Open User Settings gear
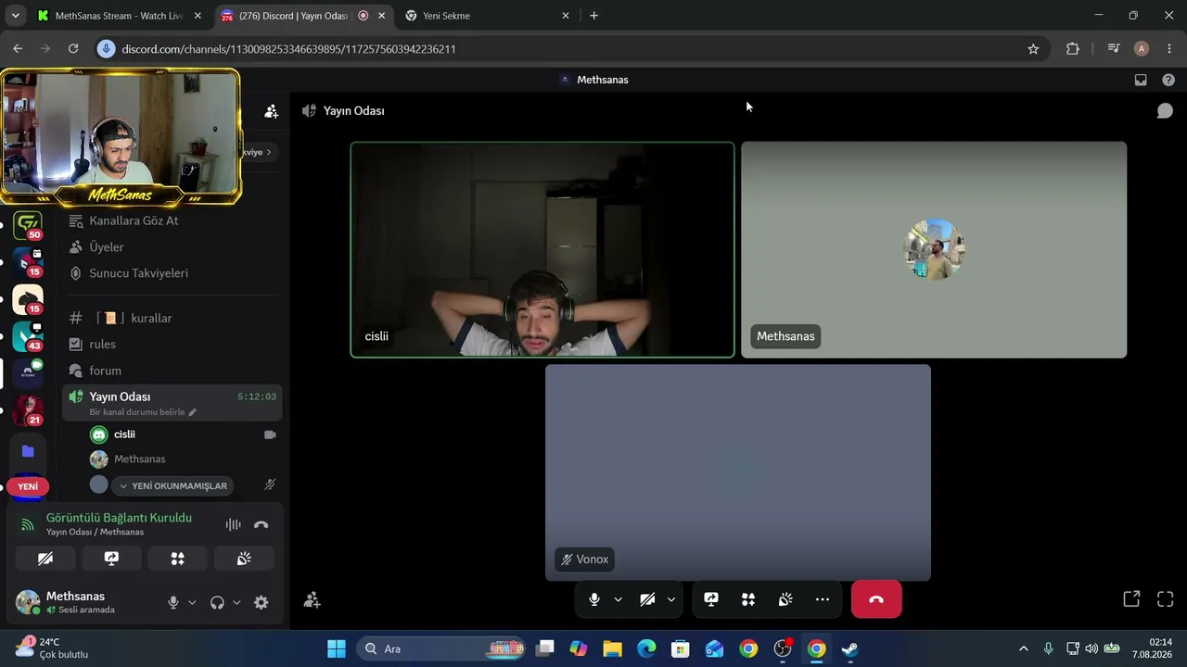The width and height of the screenshot is (1187, 667). (262, 602)
